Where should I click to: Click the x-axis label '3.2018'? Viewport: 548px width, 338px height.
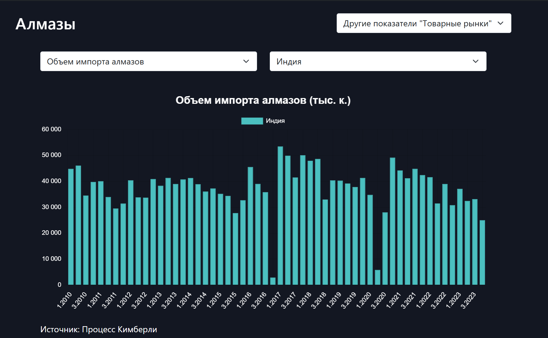coord(319,300)
